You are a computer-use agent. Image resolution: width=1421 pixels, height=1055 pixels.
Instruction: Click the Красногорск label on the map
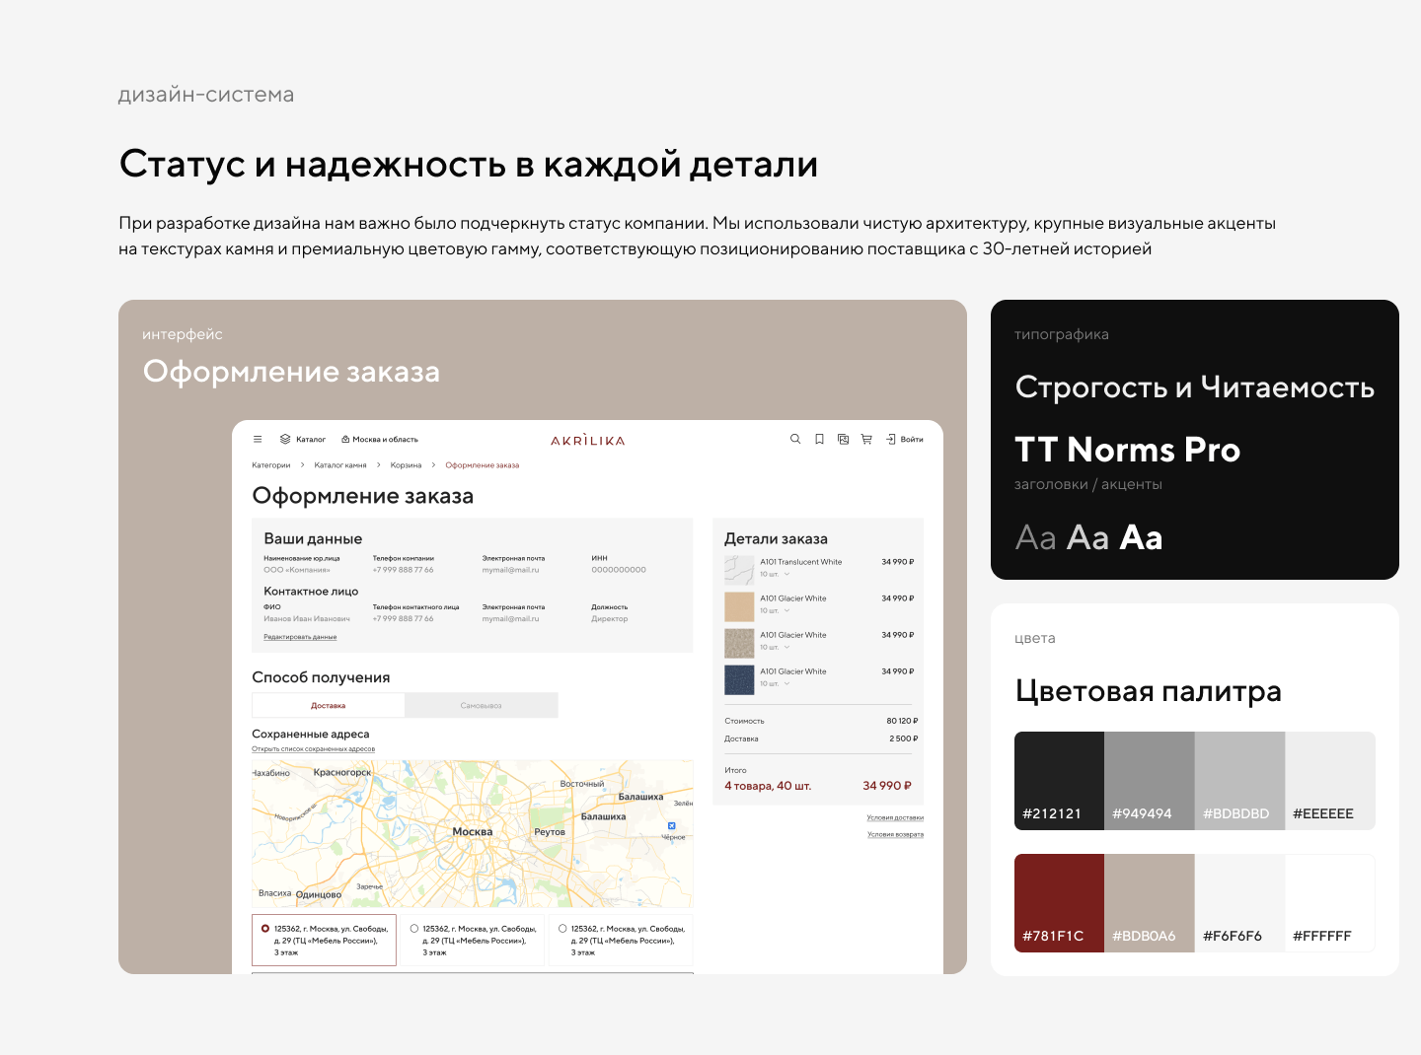coord(342,773)
